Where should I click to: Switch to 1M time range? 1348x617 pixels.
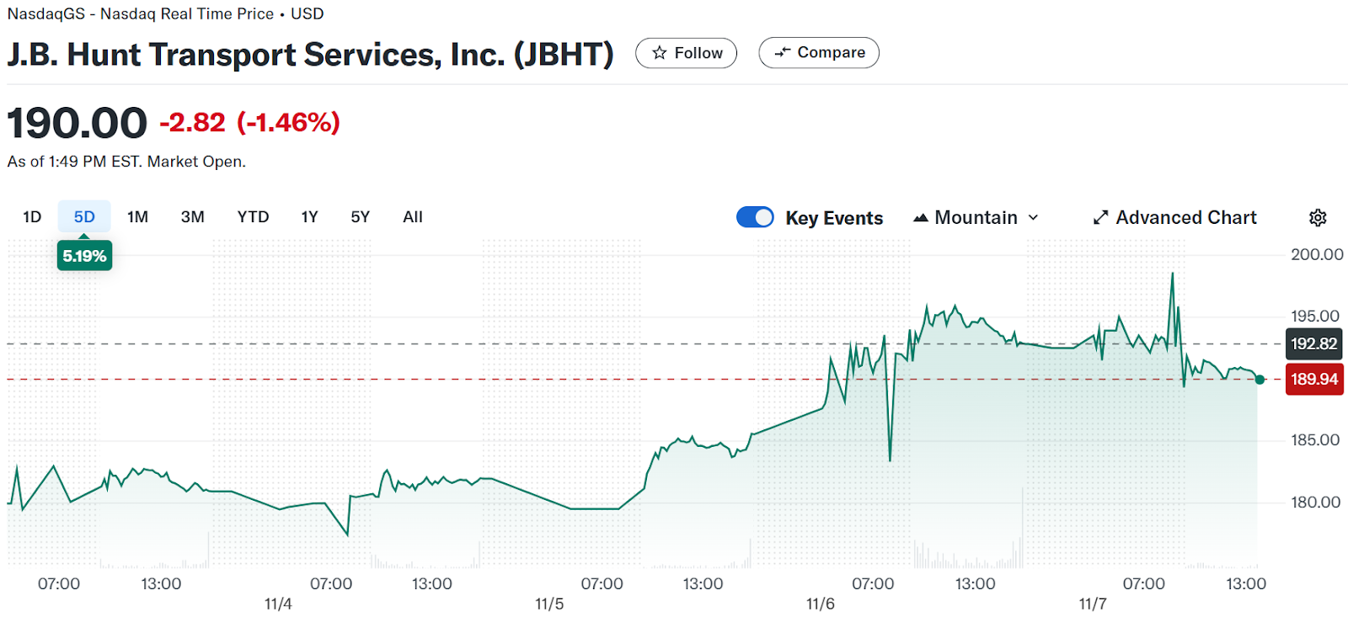point(137,217)
